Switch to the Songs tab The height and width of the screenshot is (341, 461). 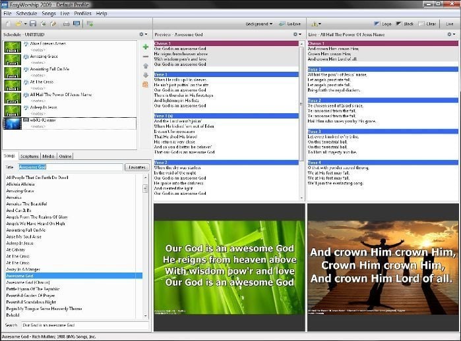(9, 156)
